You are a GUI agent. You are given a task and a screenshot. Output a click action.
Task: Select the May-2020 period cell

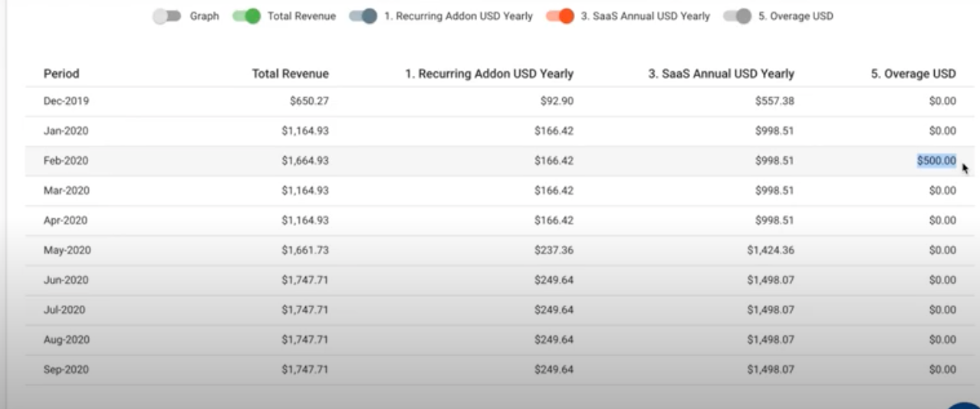67,250
